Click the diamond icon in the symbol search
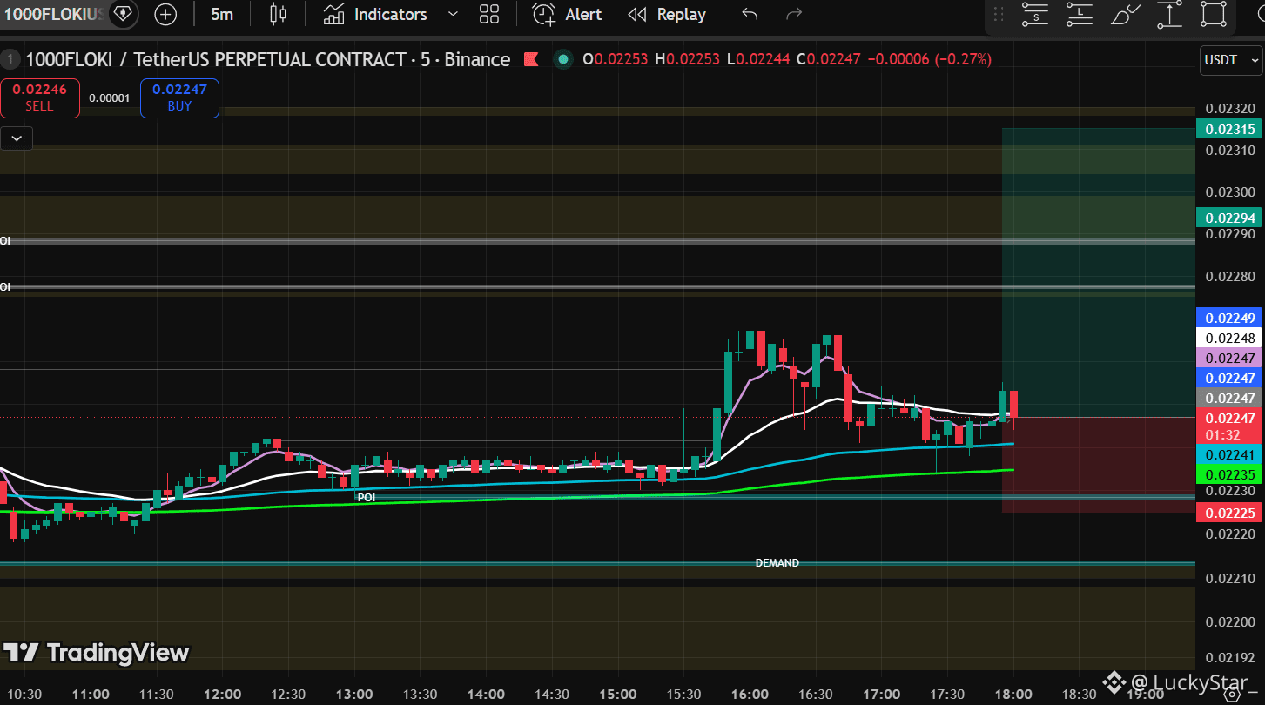The image size is (1265, 705). pyautogui.click(x=124, y=14)
